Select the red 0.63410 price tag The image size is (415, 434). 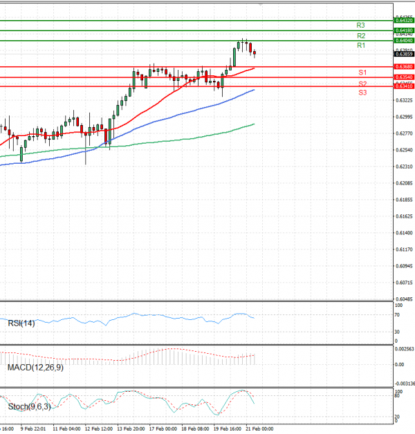(404, 86)
